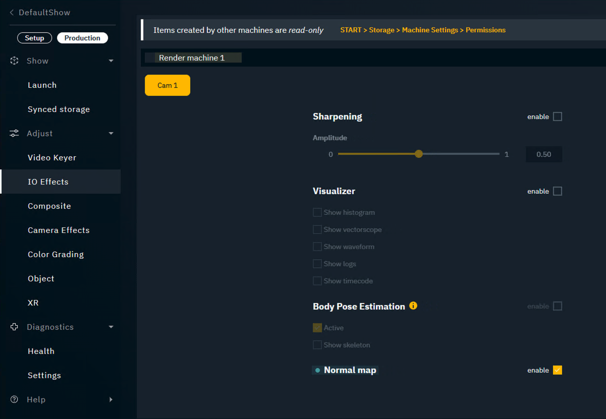Screen dimensions: 606x419
Task: Collapse the Adjust section arrow
Action: point(111,134)
